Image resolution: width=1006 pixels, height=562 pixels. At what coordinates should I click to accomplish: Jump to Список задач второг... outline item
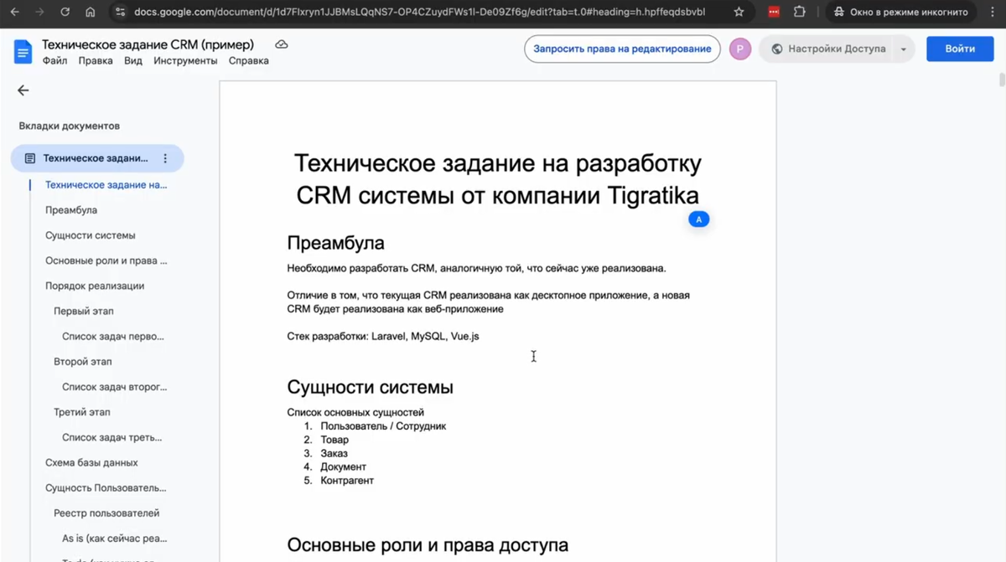[114, 387]
